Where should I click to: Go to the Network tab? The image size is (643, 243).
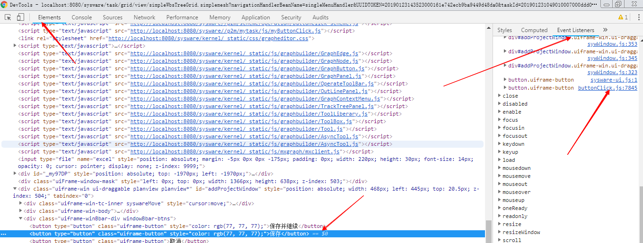tap(144, 17)
